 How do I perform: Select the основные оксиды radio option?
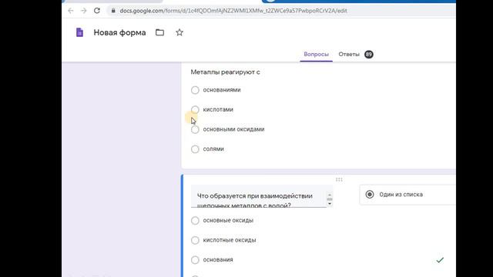coord(195,221)
